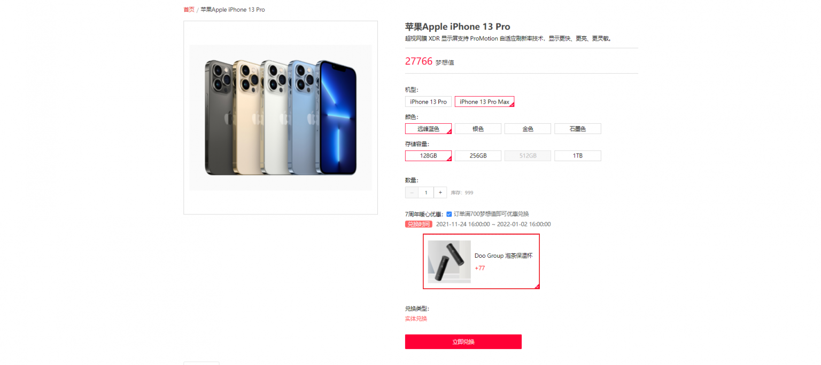
Task: Click the quantity input field
Action: 426,193
